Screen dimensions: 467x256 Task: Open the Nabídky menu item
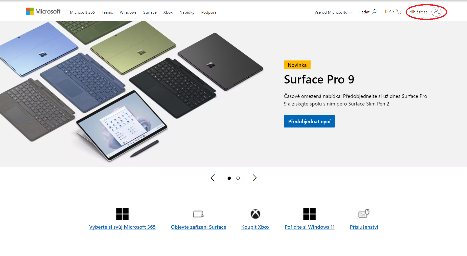pos(187,12)
